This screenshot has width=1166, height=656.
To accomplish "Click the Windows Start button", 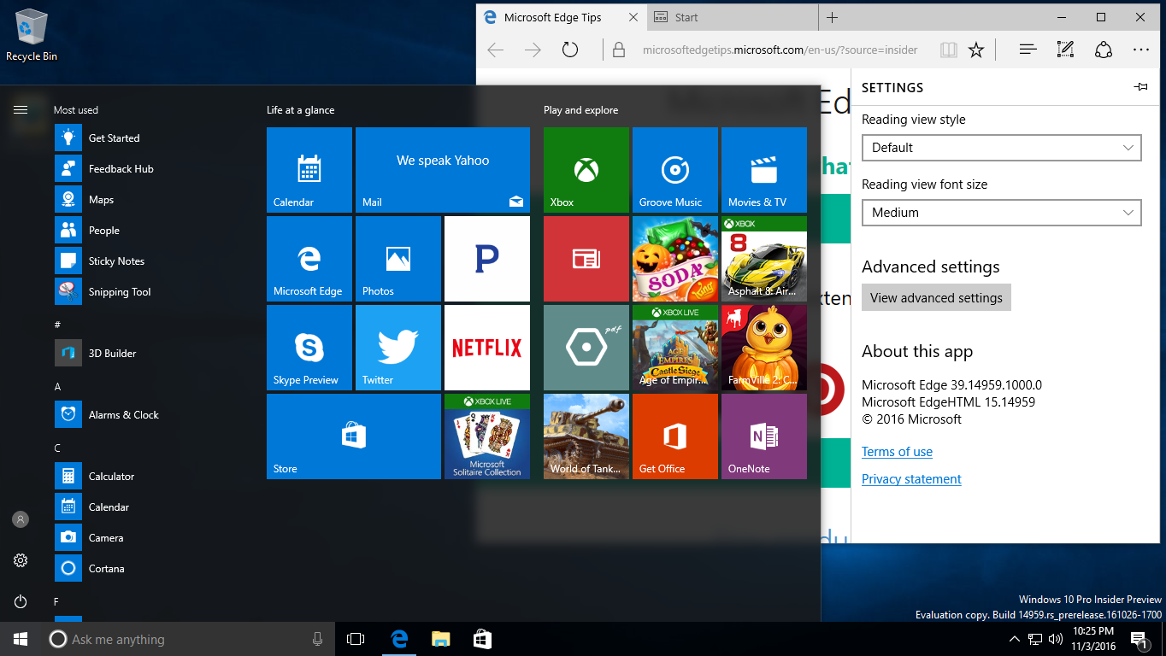I will (21, 639).
